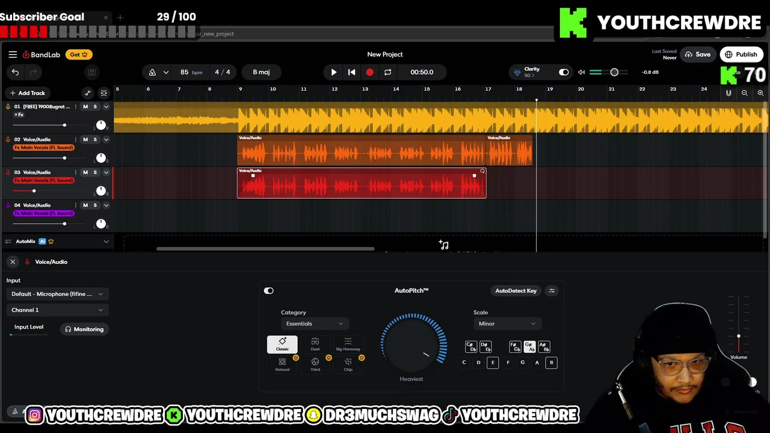Select the Natural preset

click(282, 364)
